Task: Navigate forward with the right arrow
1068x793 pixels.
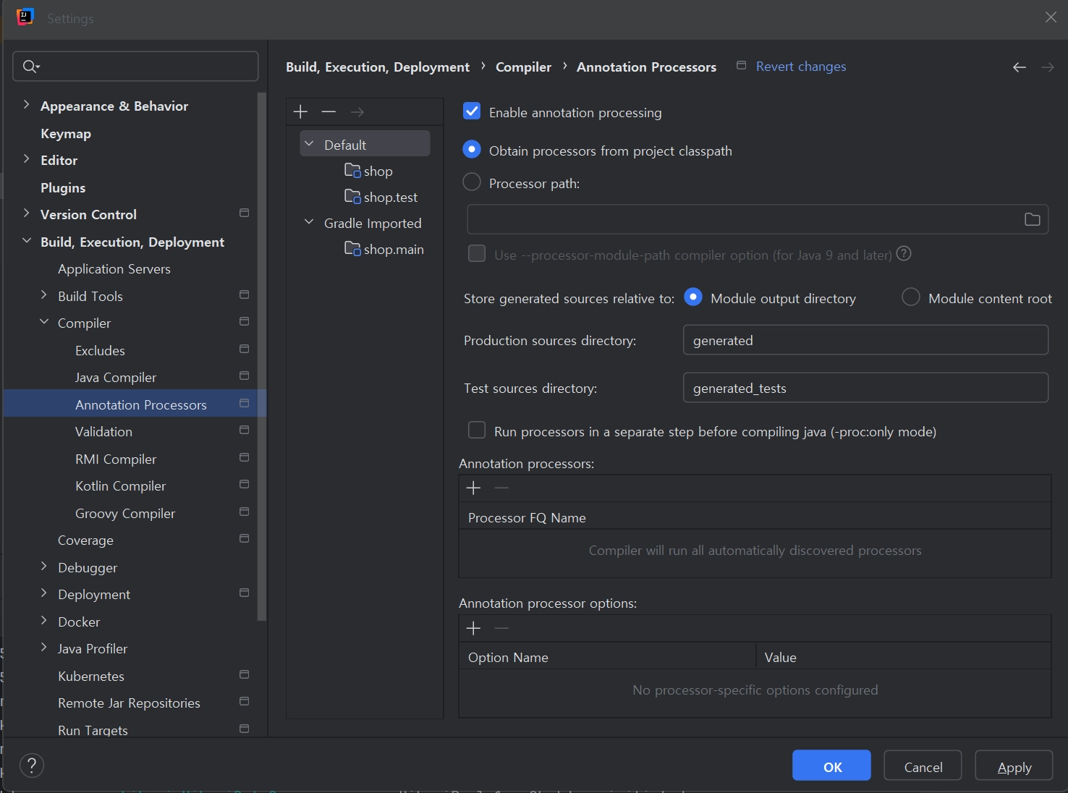Action: click(x=1047, y=67)
